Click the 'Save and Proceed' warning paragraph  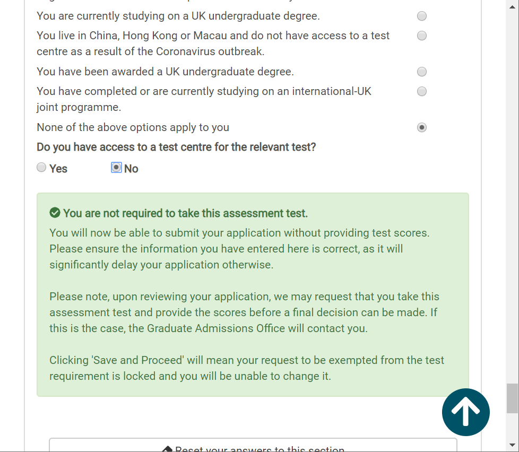click(247, 368)
